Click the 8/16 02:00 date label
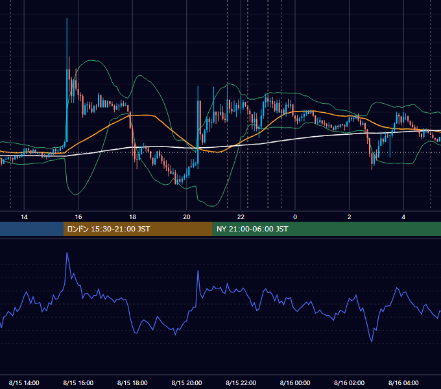441x389 pixels. click(350, 383)
